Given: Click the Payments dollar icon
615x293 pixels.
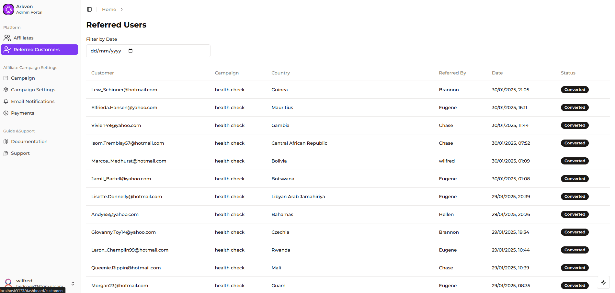Looking at the screenshot, I should pos(6,113).
